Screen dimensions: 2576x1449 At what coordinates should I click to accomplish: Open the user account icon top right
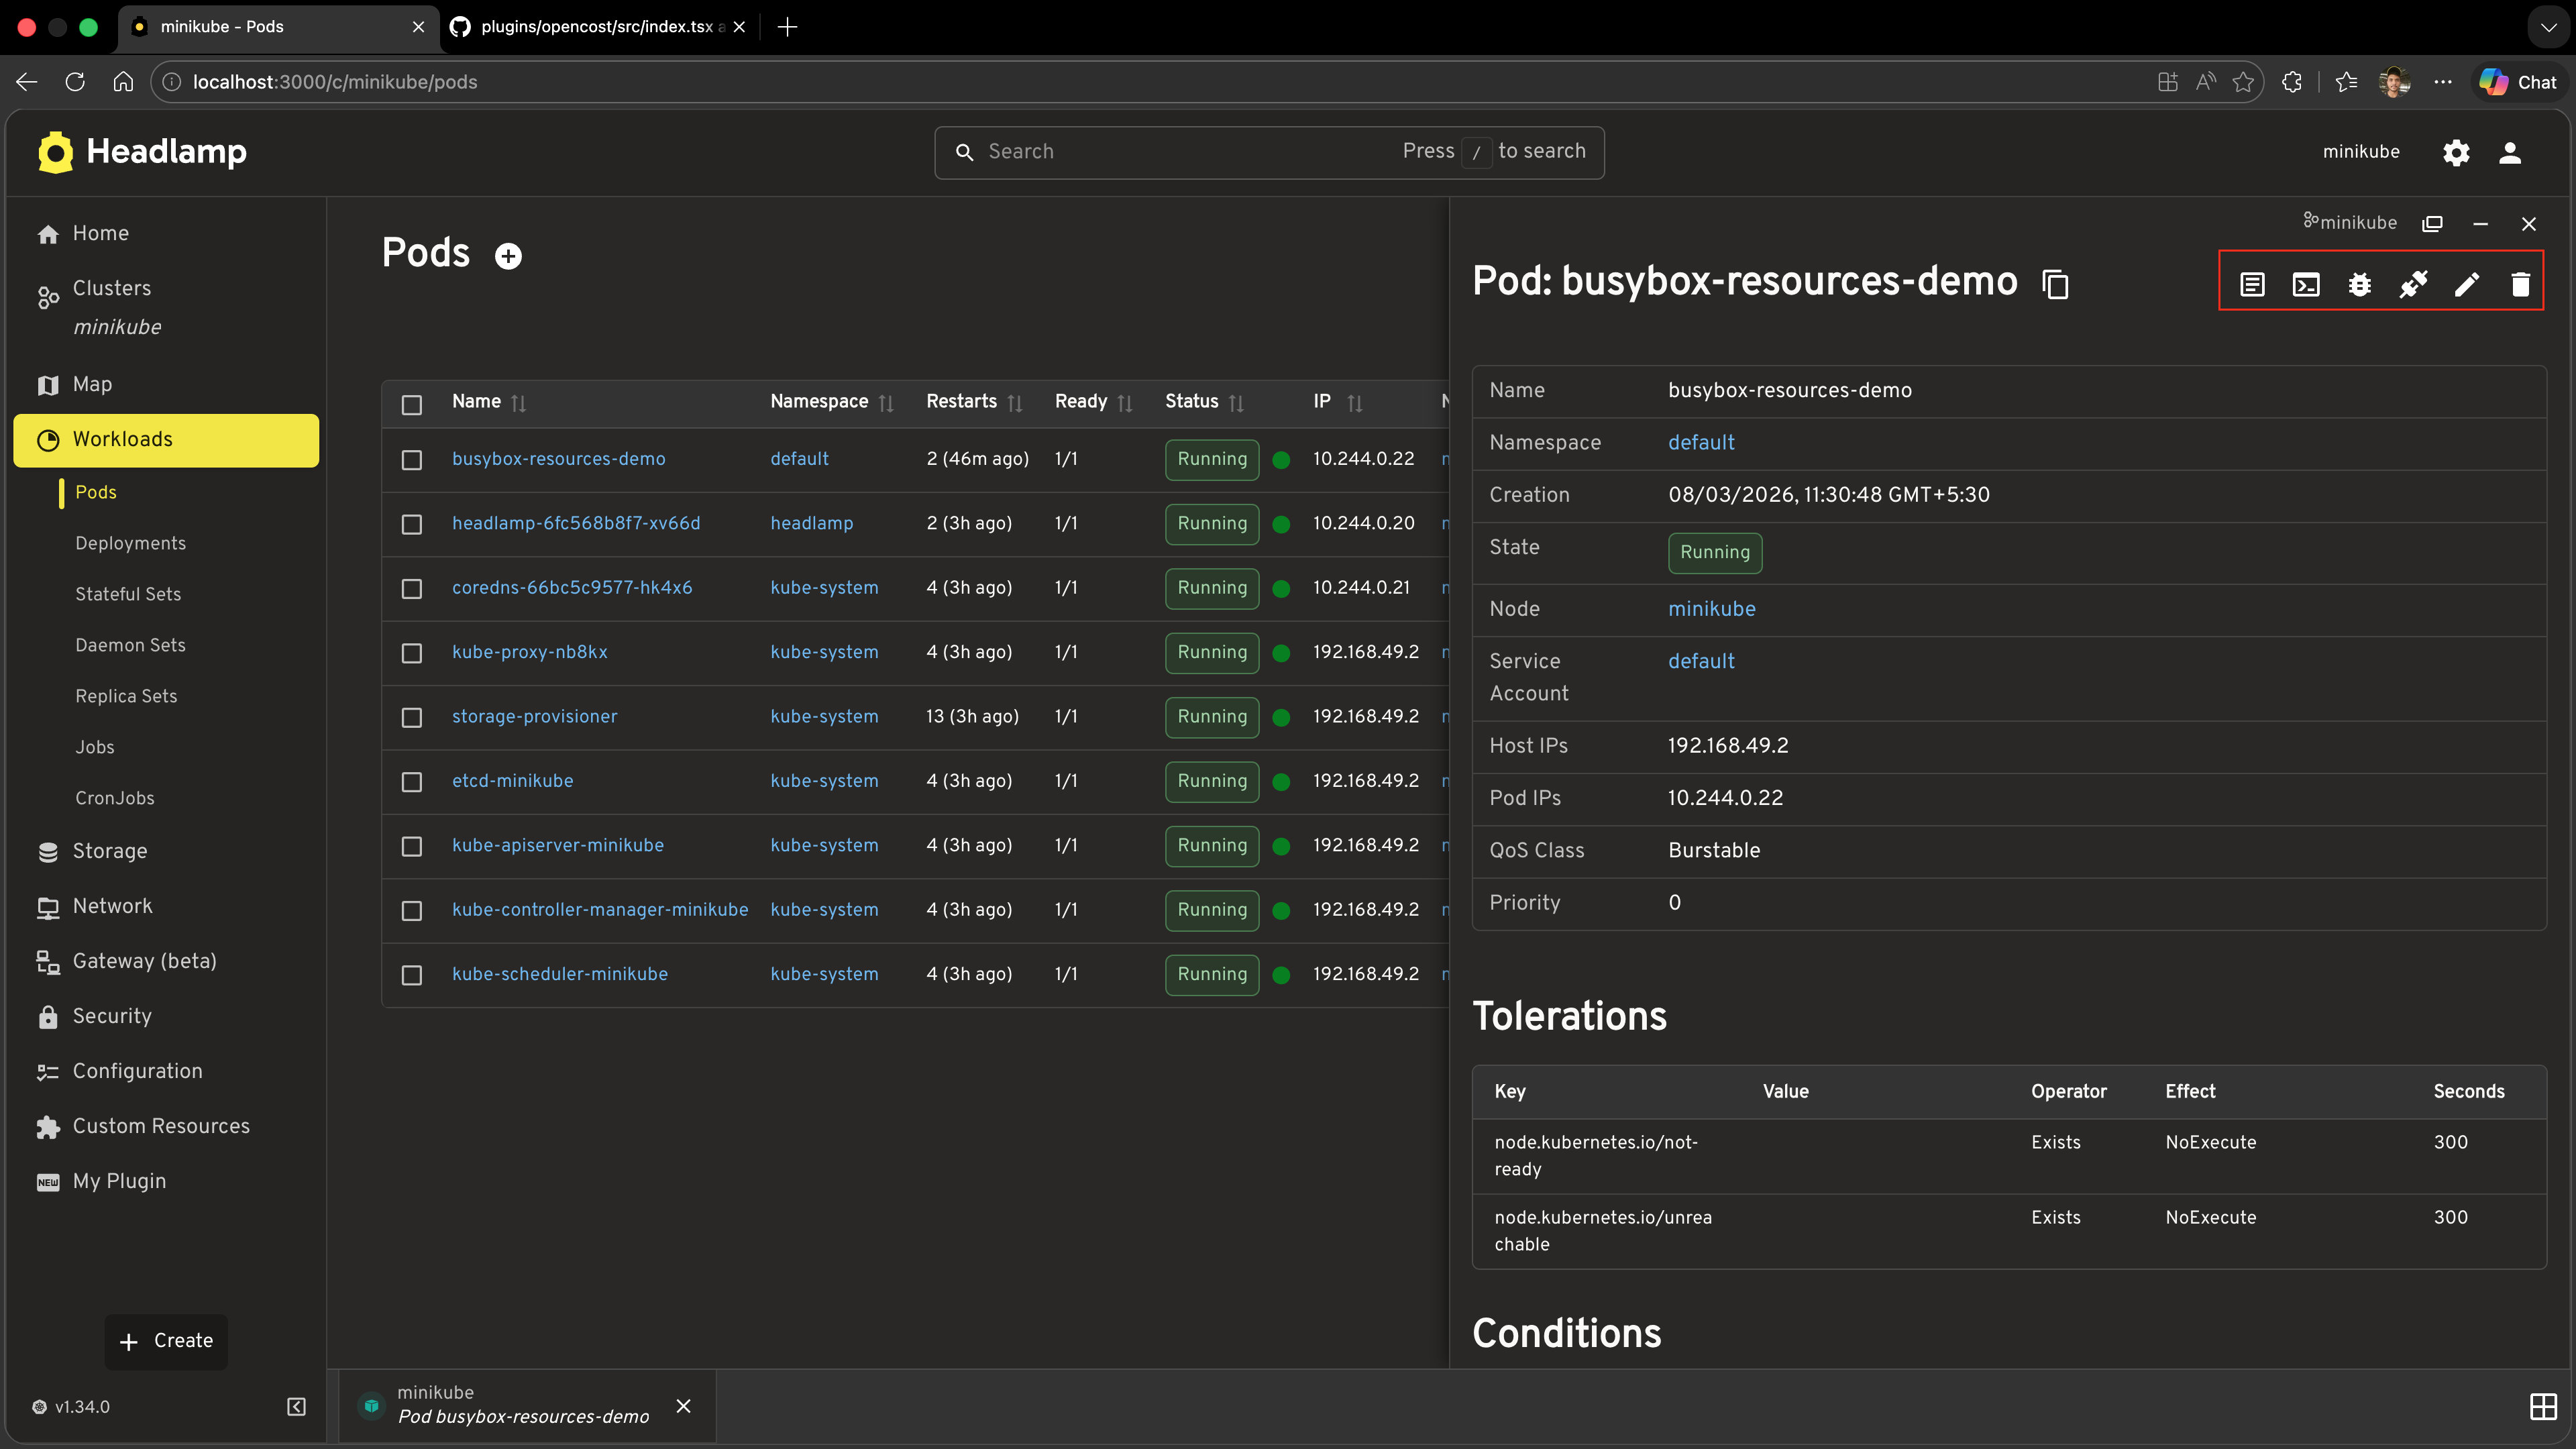pyautogui.click(x=2511, y=152)
